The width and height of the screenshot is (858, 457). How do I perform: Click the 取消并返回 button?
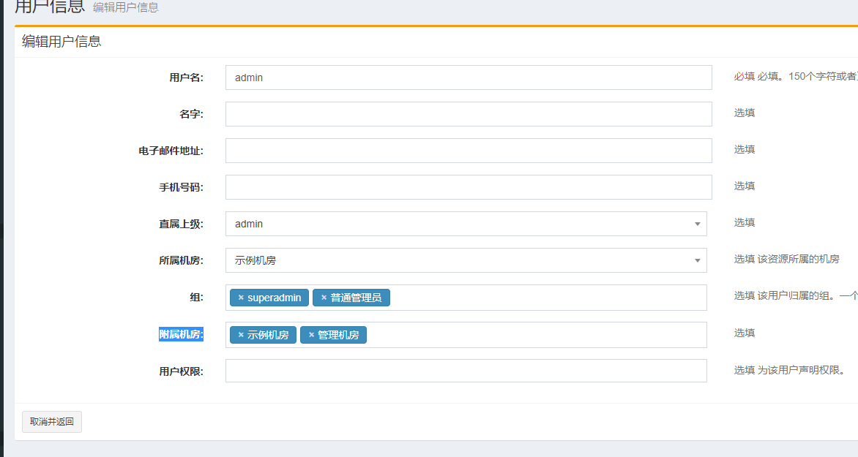(52, 421)
